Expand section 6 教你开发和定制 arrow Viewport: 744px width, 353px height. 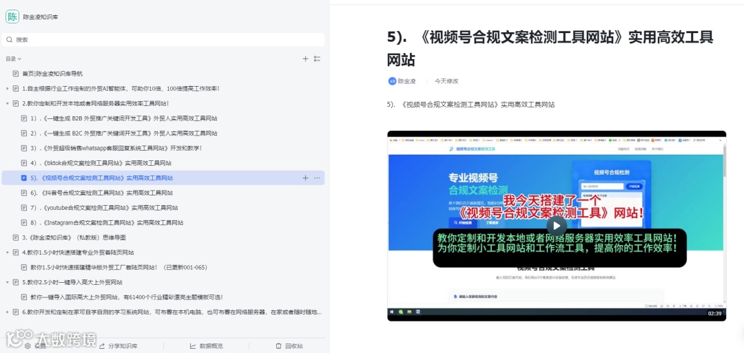[7, 312]
